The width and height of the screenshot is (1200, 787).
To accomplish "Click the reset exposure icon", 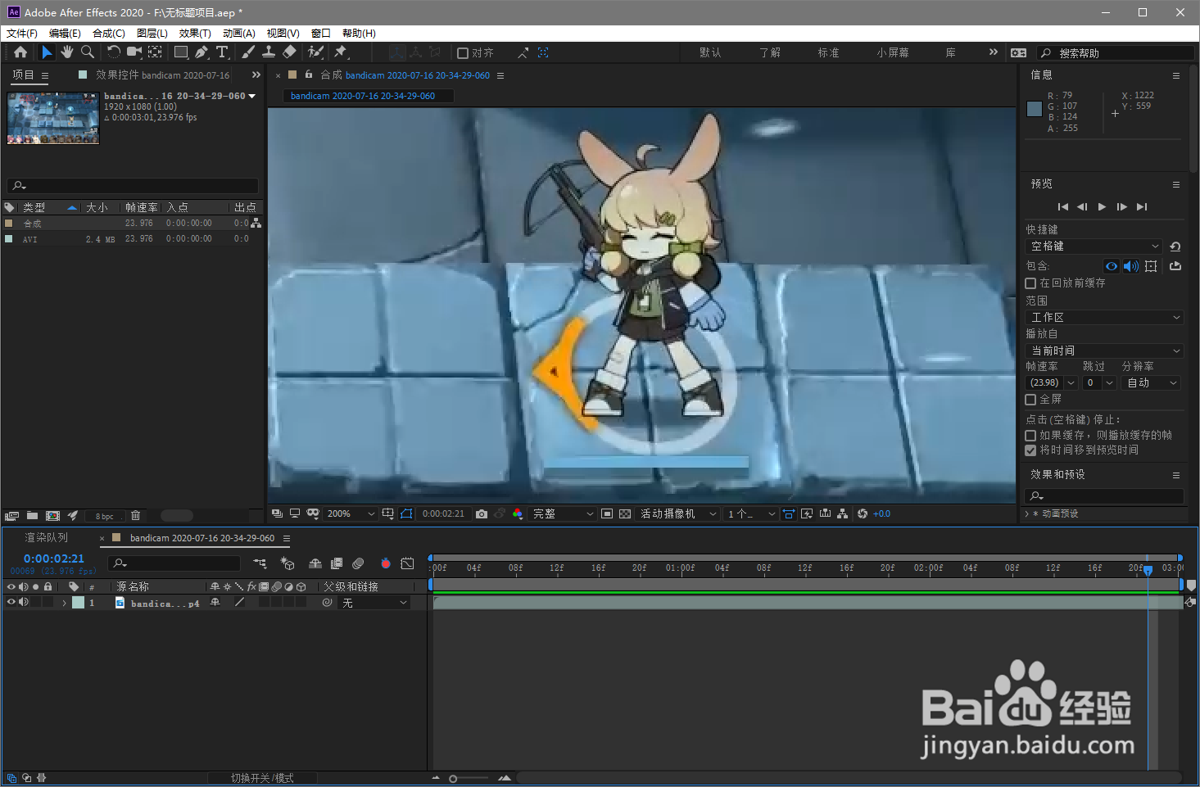I will coord(863,514).
